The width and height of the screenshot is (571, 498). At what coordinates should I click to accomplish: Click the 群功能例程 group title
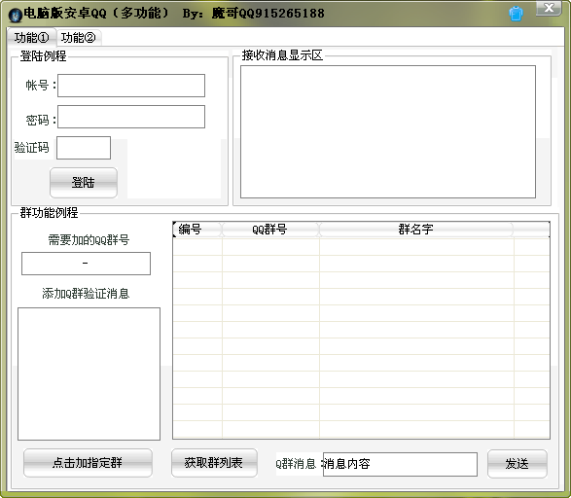(x=49, y=213)
